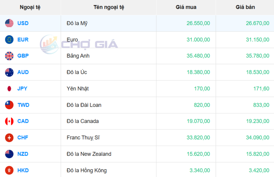The image size is (274, 177).
Task: Select the GBP currency code
Action: pos(23,56)
